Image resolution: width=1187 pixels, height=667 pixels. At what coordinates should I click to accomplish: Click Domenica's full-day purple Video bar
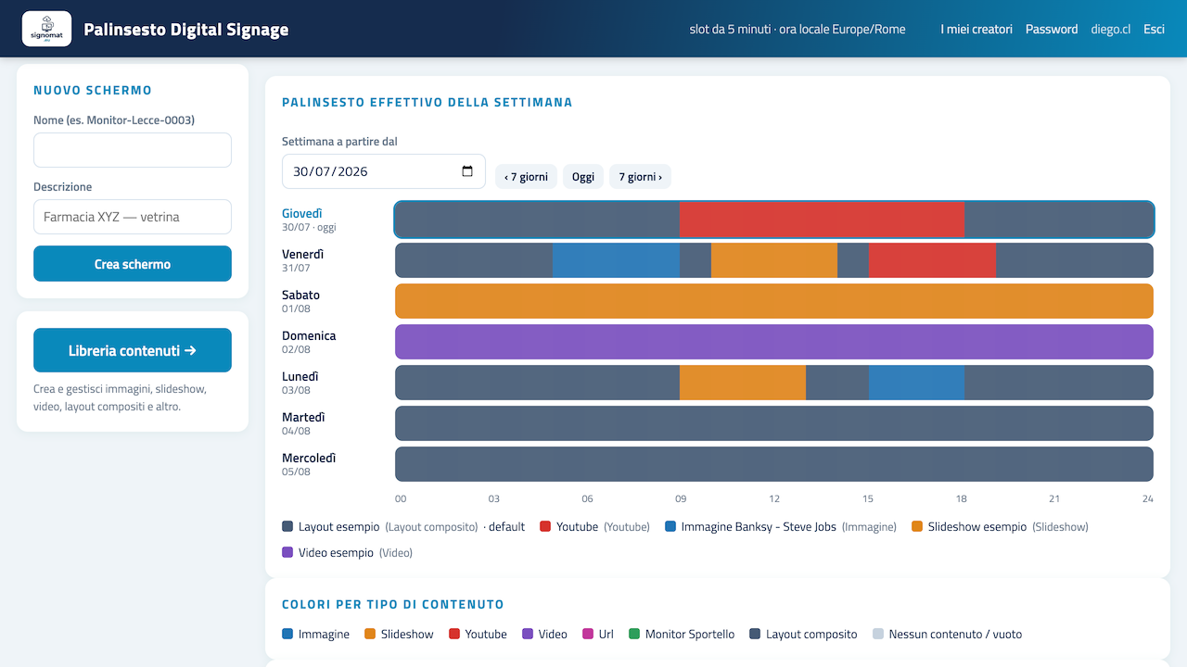[774, 342]
